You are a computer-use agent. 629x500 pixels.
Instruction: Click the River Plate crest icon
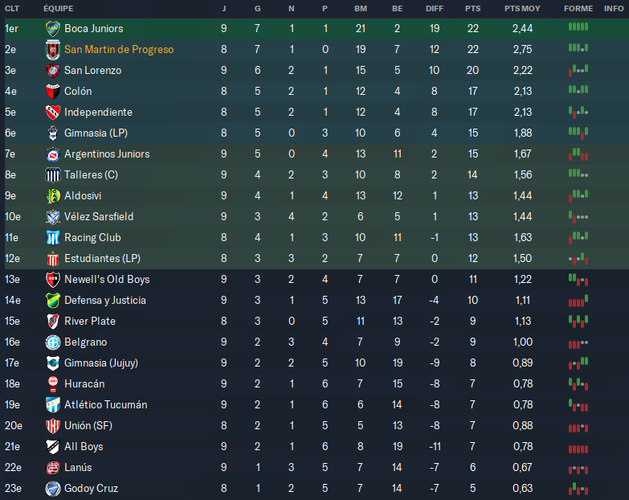click(x=53, y=321)
